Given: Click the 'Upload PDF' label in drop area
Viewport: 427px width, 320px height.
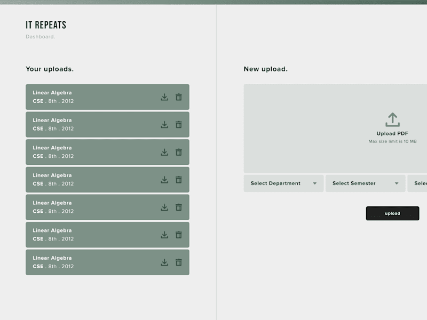Looking at the screenshot, I should pyautogui.click(x=392, y=134).
